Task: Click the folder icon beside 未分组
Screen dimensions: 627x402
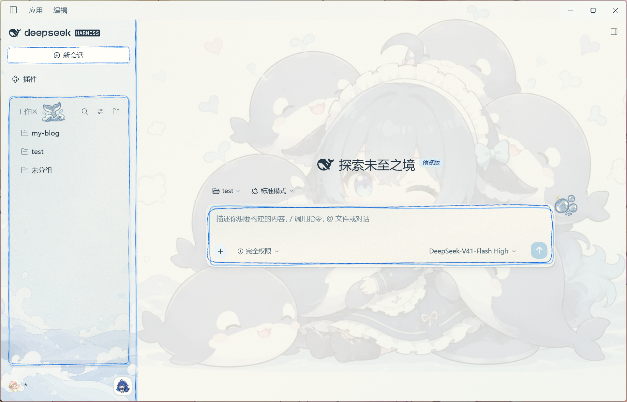Action: tap(24, 170)
